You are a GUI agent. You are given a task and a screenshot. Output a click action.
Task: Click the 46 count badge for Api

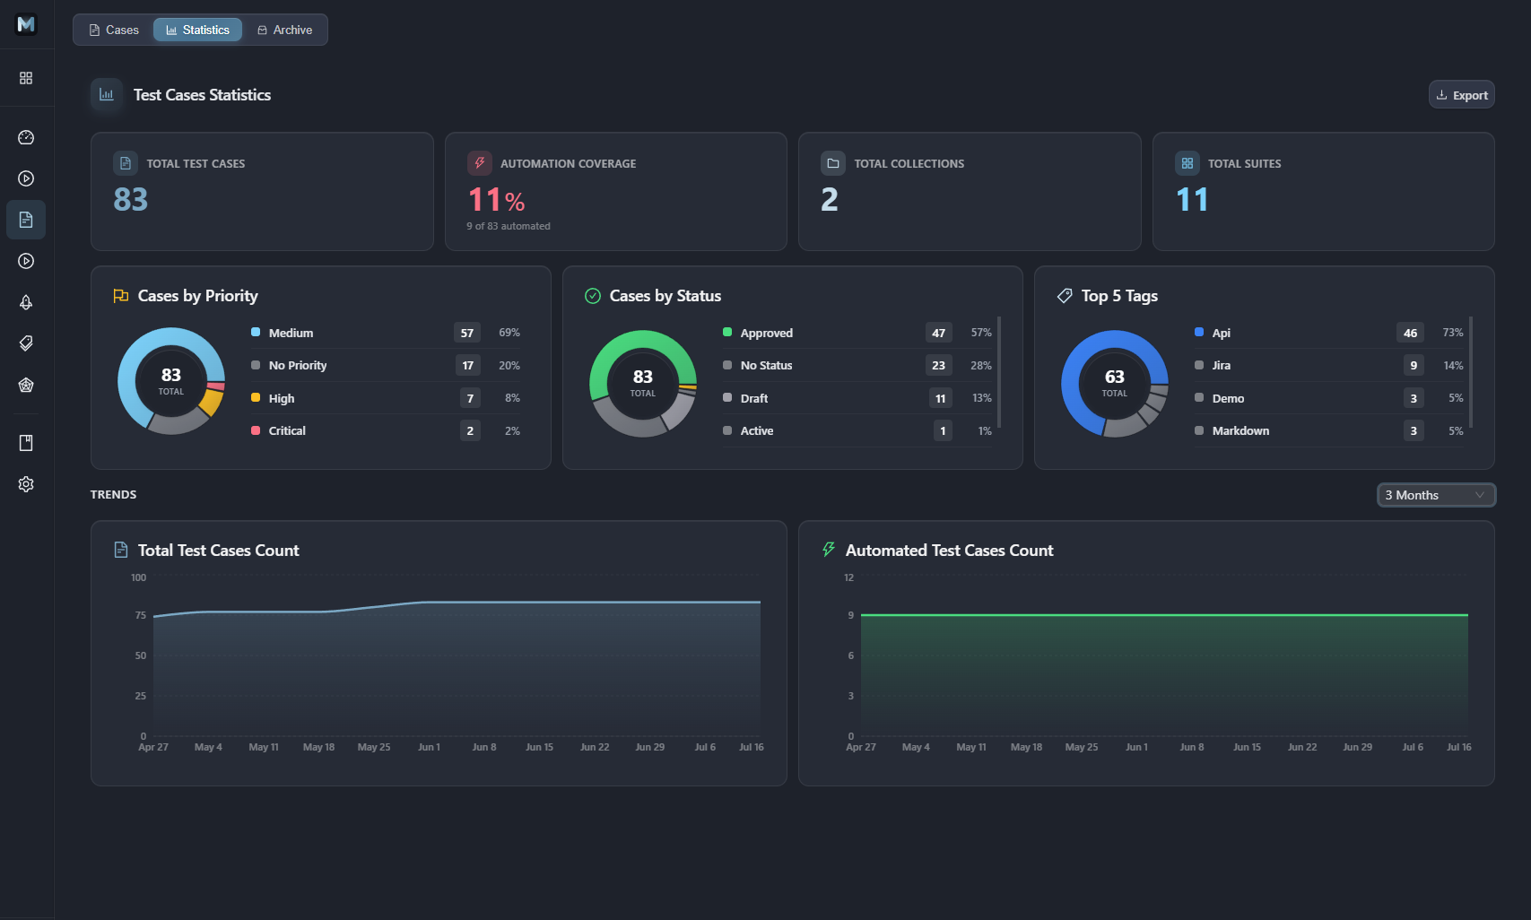click(x=1411, y=333)
